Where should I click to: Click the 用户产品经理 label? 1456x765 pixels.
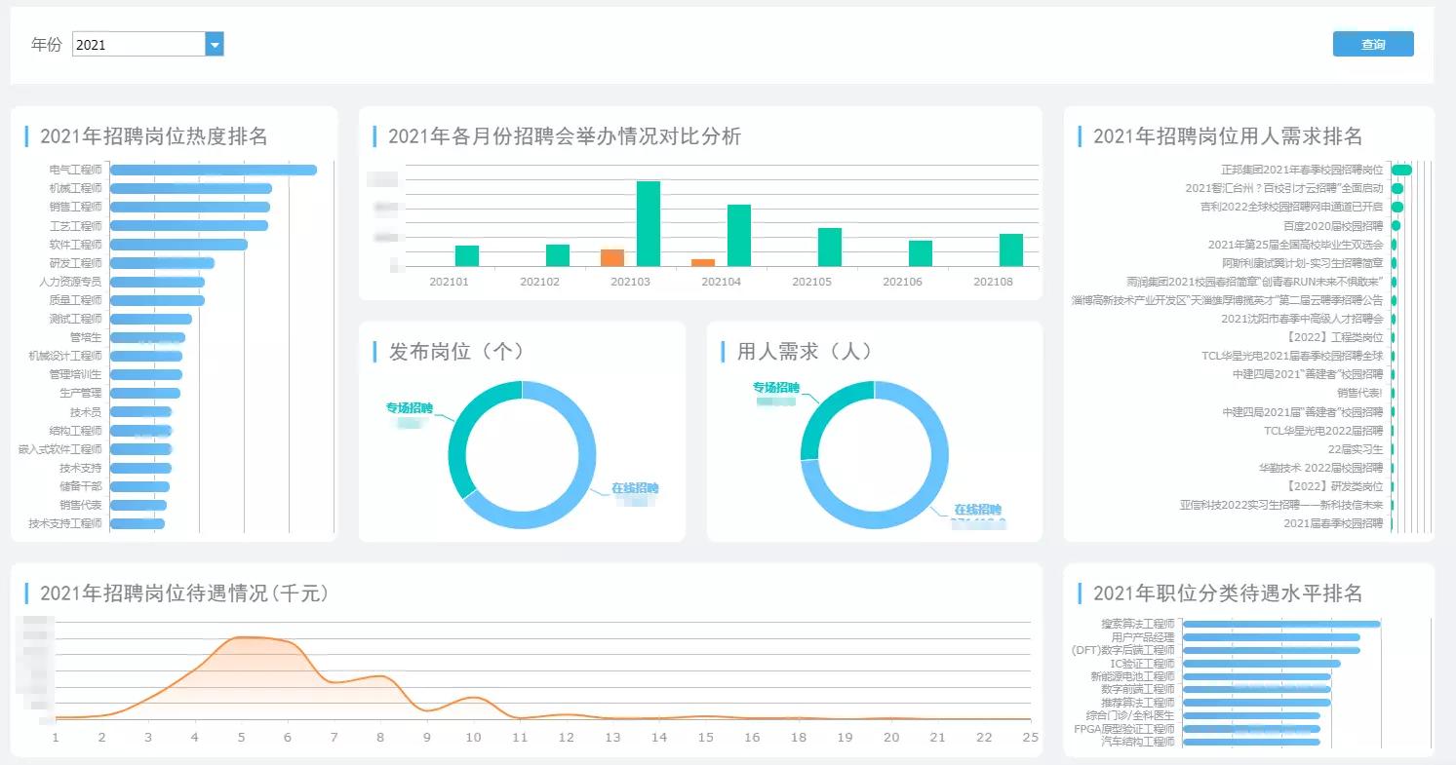pos(1143,637)
